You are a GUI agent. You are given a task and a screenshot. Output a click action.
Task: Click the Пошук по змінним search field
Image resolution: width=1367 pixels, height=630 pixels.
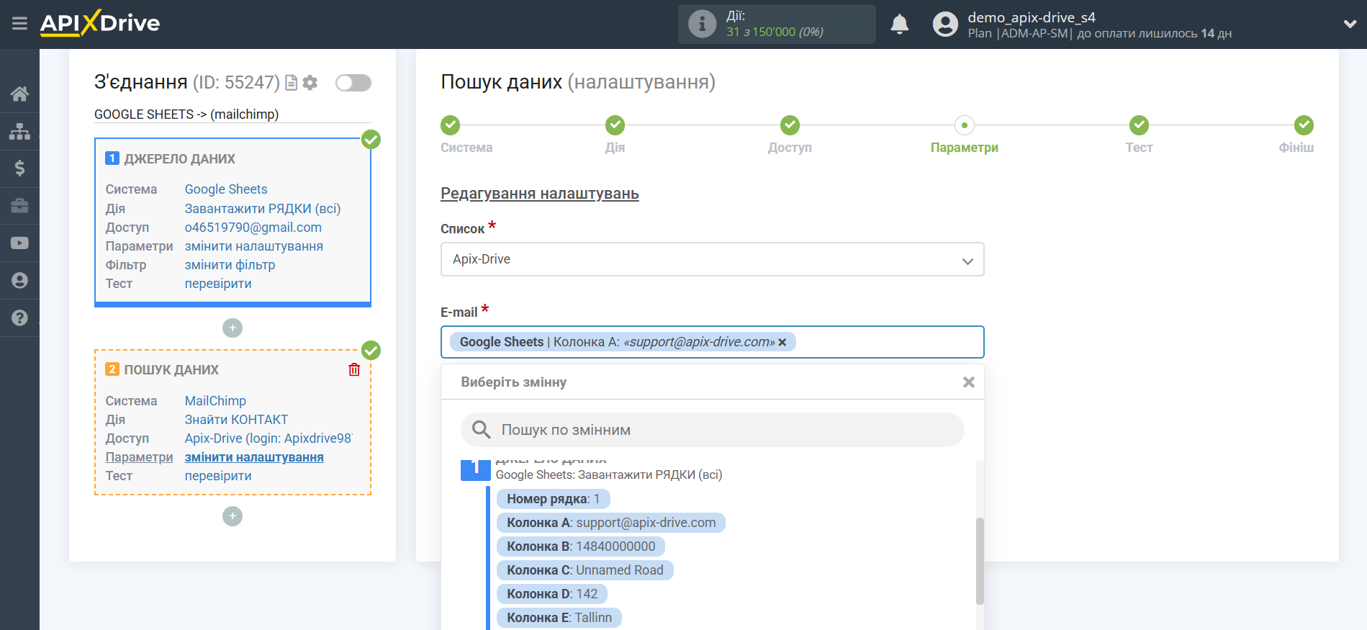tap(712, 430)
